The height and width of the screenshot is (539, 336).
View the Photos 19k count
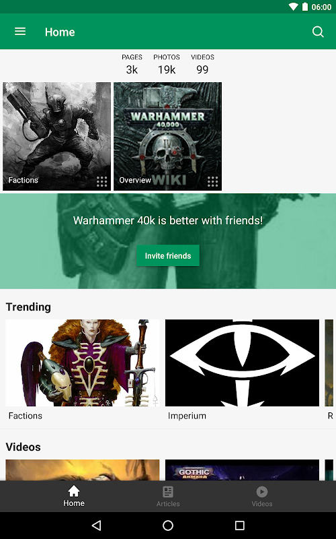pos(167,64)
